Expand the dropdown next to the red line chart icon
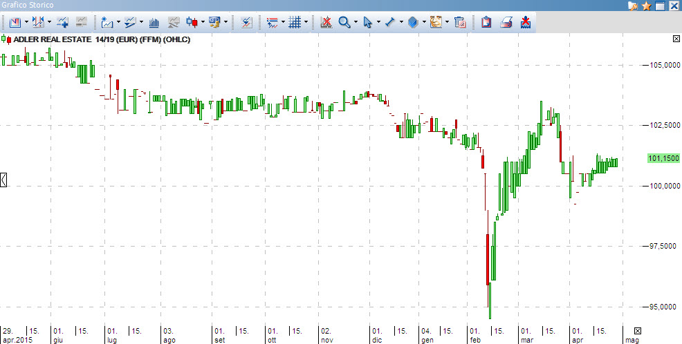This screenshot has height=344, width=682. tap(26, 22)
